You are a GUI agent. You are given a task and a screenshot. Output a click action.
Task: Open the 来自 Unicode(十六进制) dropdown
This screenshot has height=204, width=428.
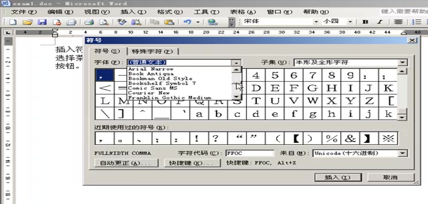[x=403, y=153]
